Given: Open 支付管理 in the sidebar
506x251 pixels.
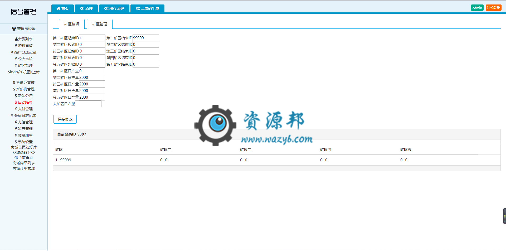Looking at the screenshot, I should (x=24, y=109).
